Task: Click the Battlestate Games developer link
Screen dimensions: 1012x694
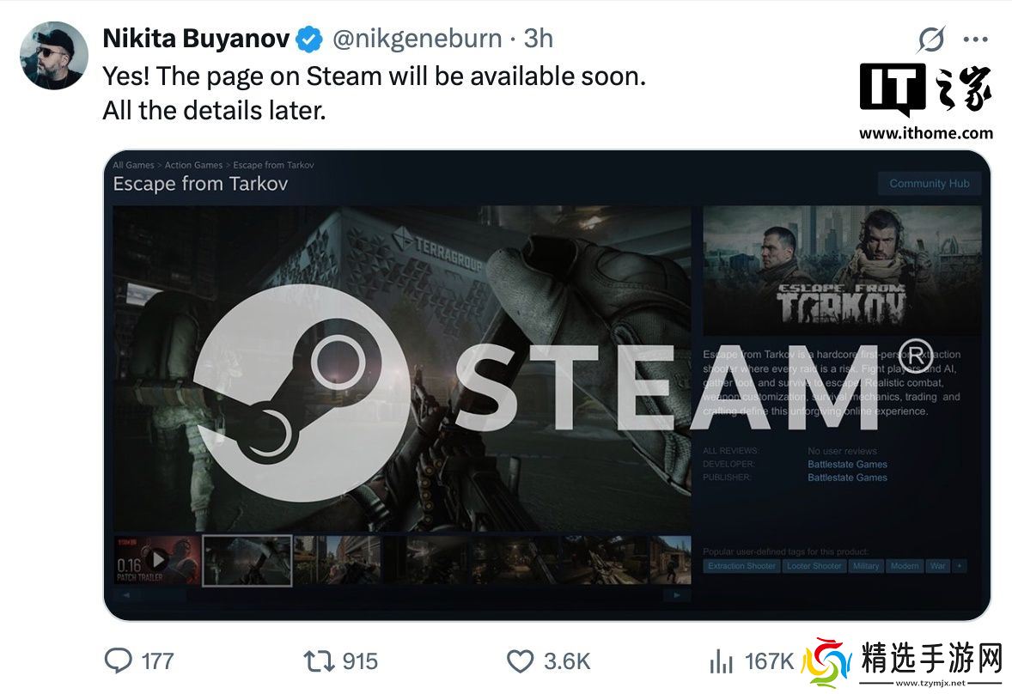Action: [847, 465]
